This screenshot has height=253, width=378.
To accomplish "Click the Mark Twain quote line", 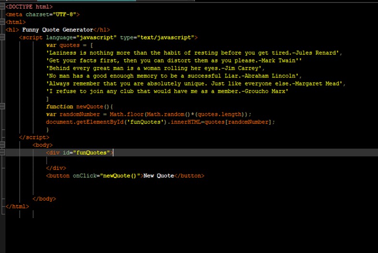I will (174, 60).
